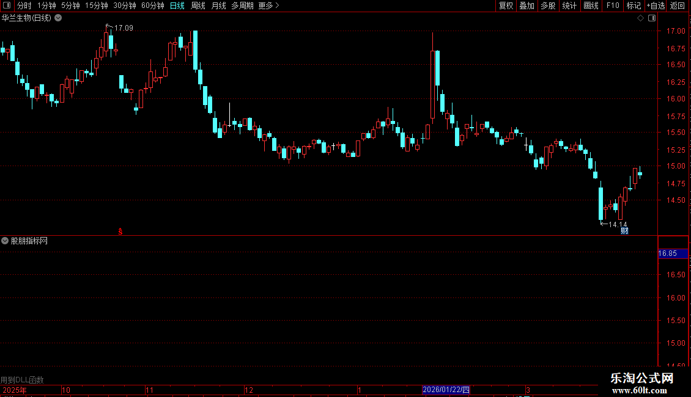
Task: Click the diamond icon above price axis
Action: [x=640, y=18]
